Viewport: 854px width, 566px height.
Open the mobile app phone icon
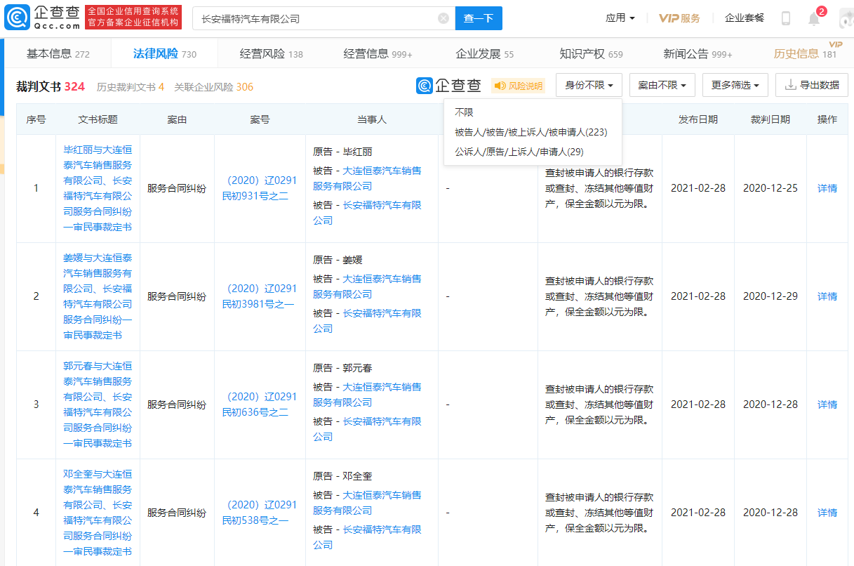click(x=786, y=17)
